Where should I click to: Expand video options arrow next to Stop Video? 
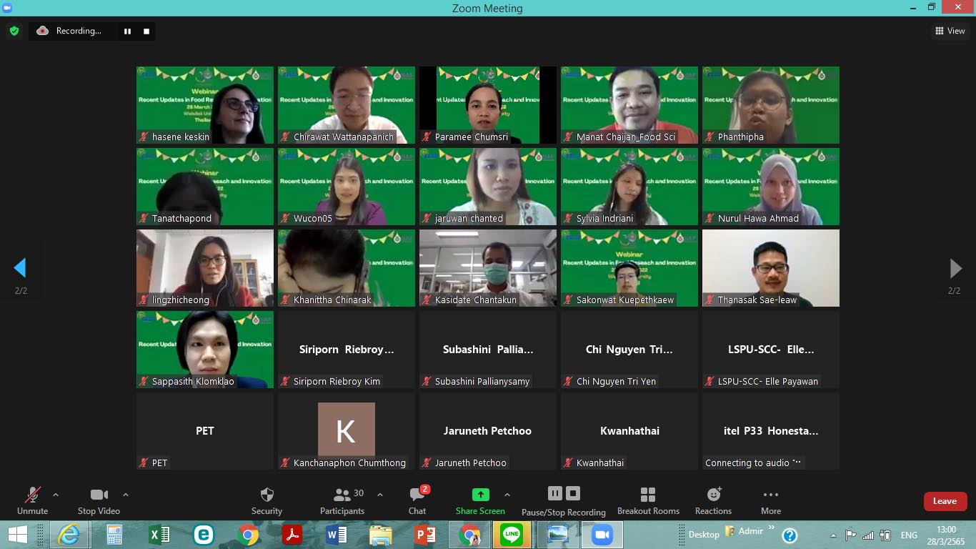coord(126,495)
